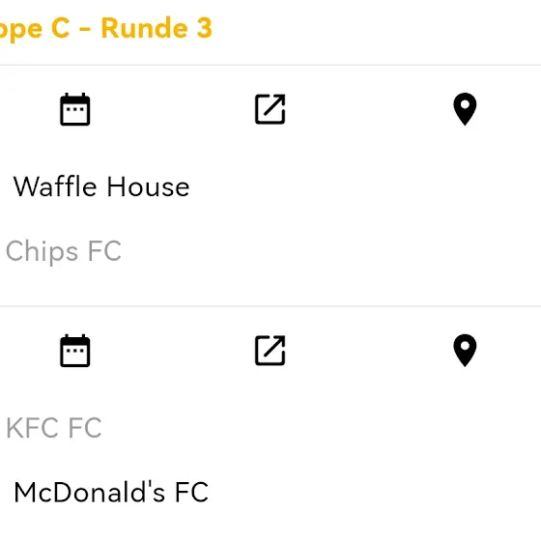Add McDonald's FC match to calendar
This screenshot has height=541, width=541.
[75, 351]
